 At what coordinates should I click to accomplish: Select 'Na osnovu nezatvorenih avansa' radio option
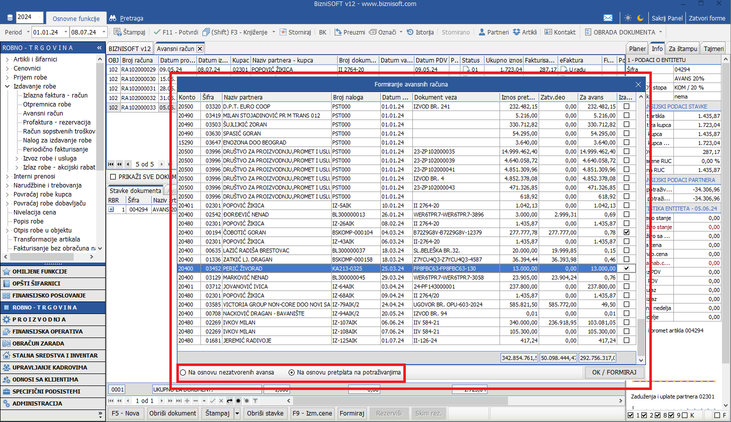[x=183, y=372]
